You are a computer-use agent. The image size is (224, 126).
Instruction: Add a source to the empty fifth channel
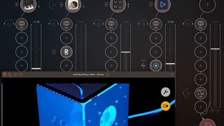click(x=208, y=5)
